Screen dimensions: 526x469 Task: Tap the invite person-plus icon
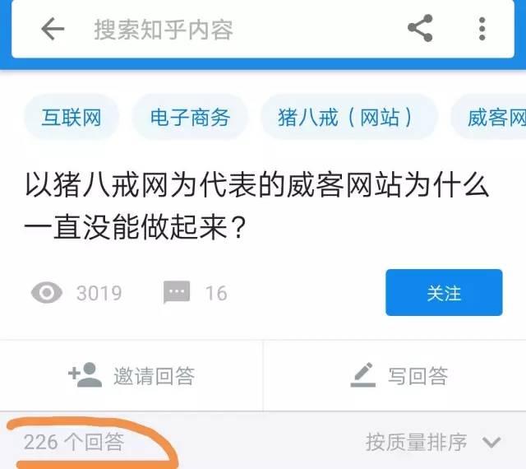click(85, 375)
